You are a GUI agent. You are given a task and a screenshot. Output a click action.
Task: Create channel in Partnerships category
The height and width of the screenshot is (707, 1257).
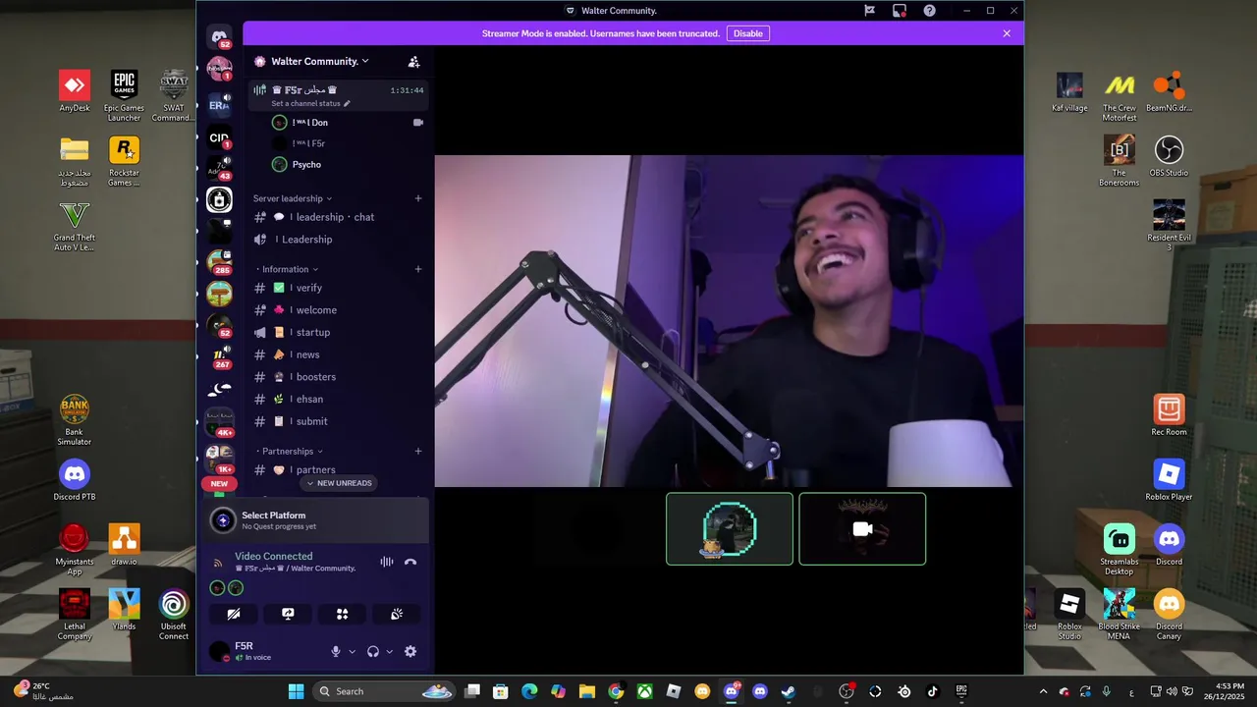point(418,451)
